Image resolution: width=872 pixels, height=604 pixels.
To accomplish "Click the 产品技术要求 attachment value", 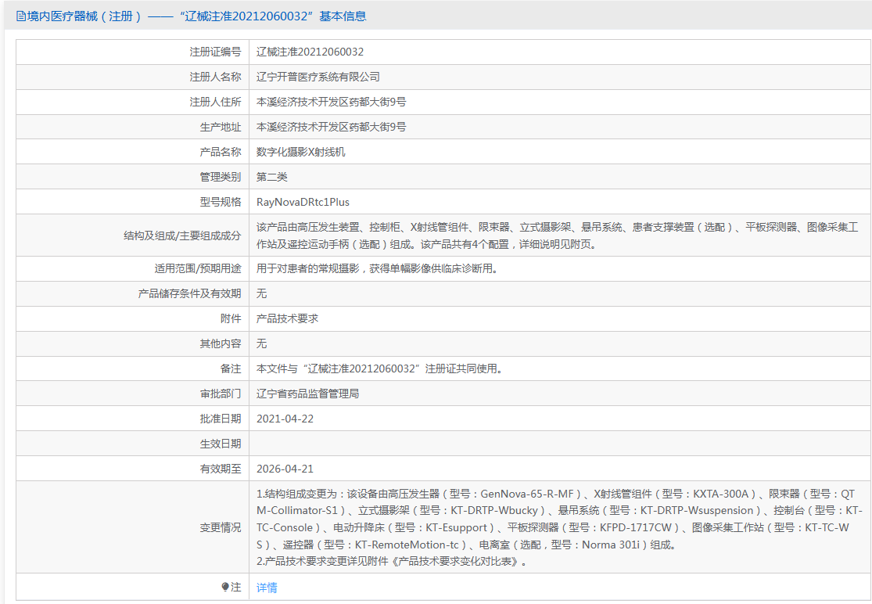I will 287,318.
